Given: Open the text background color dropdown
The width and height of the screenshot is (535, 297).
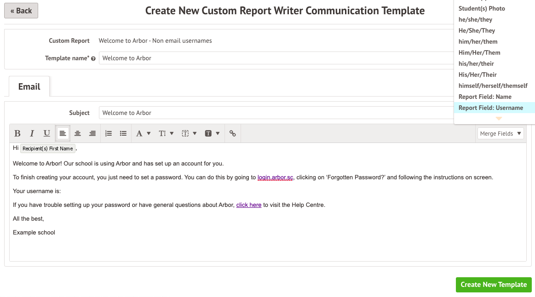Looking at the screenshot, I should (x=212, y=133).
